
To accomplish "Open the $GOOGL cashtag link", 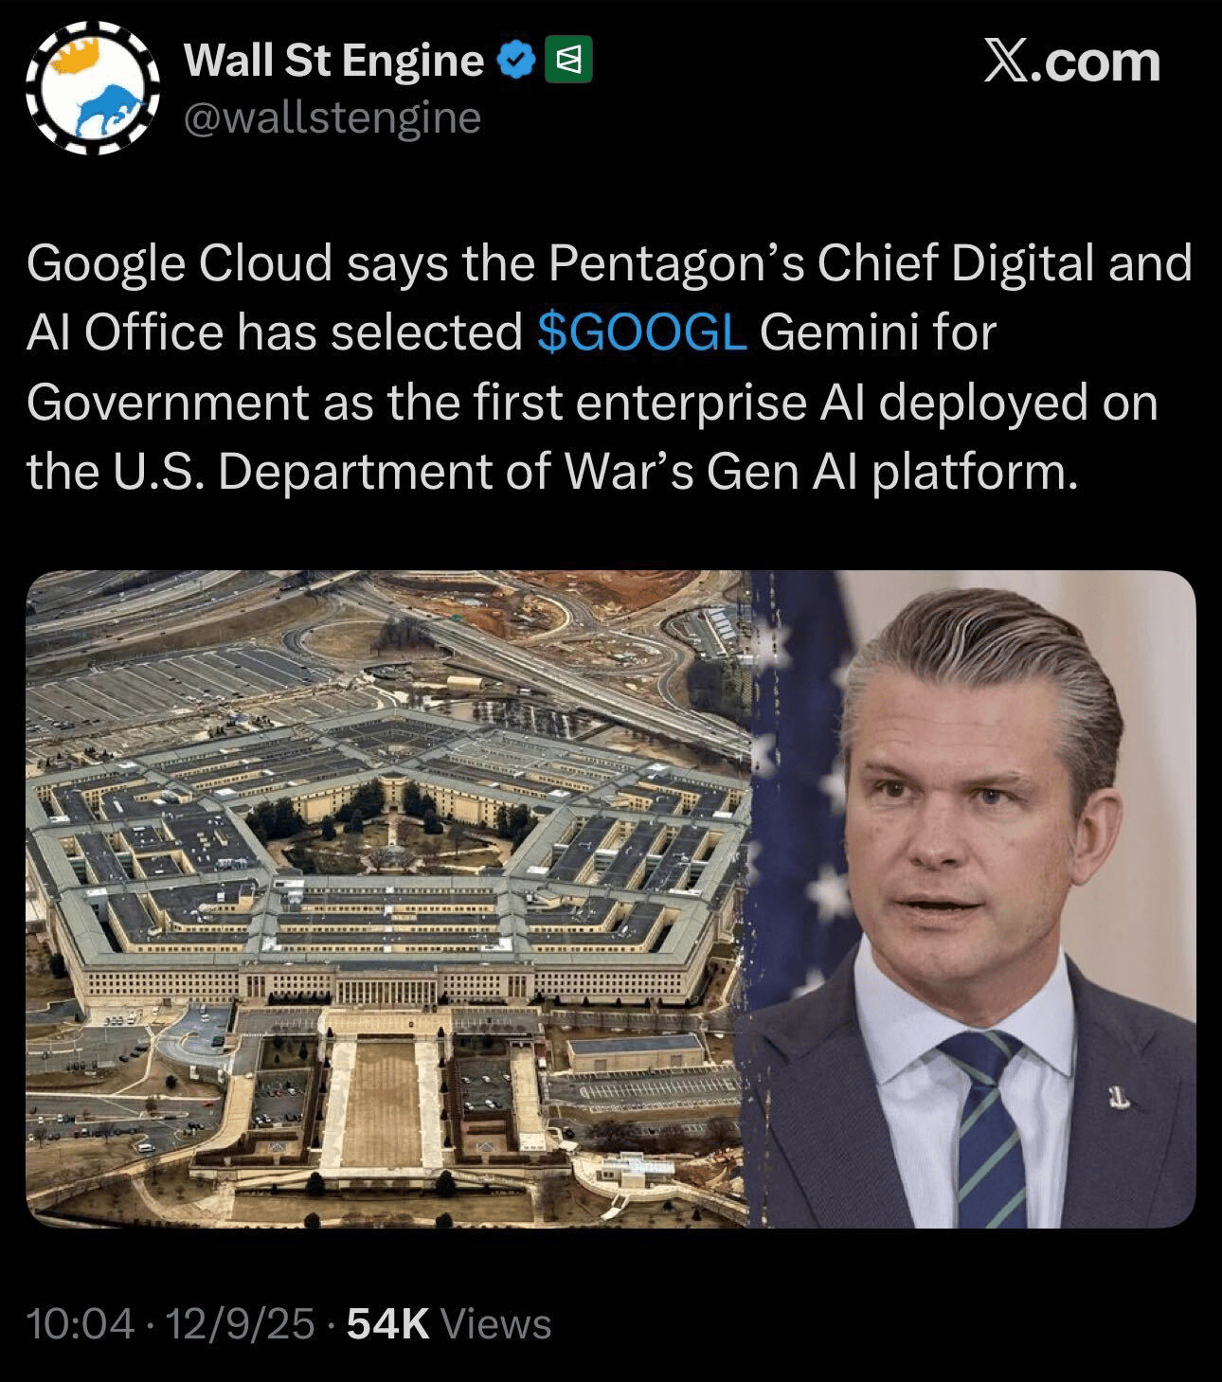I will coord(642,332).
